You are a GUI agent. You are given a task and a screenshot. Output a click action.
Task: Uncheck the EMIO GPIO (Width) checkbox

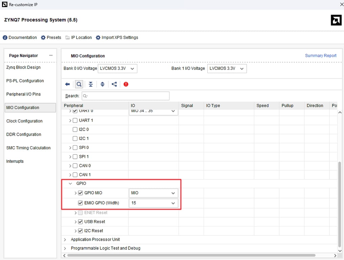click(81, 203)
